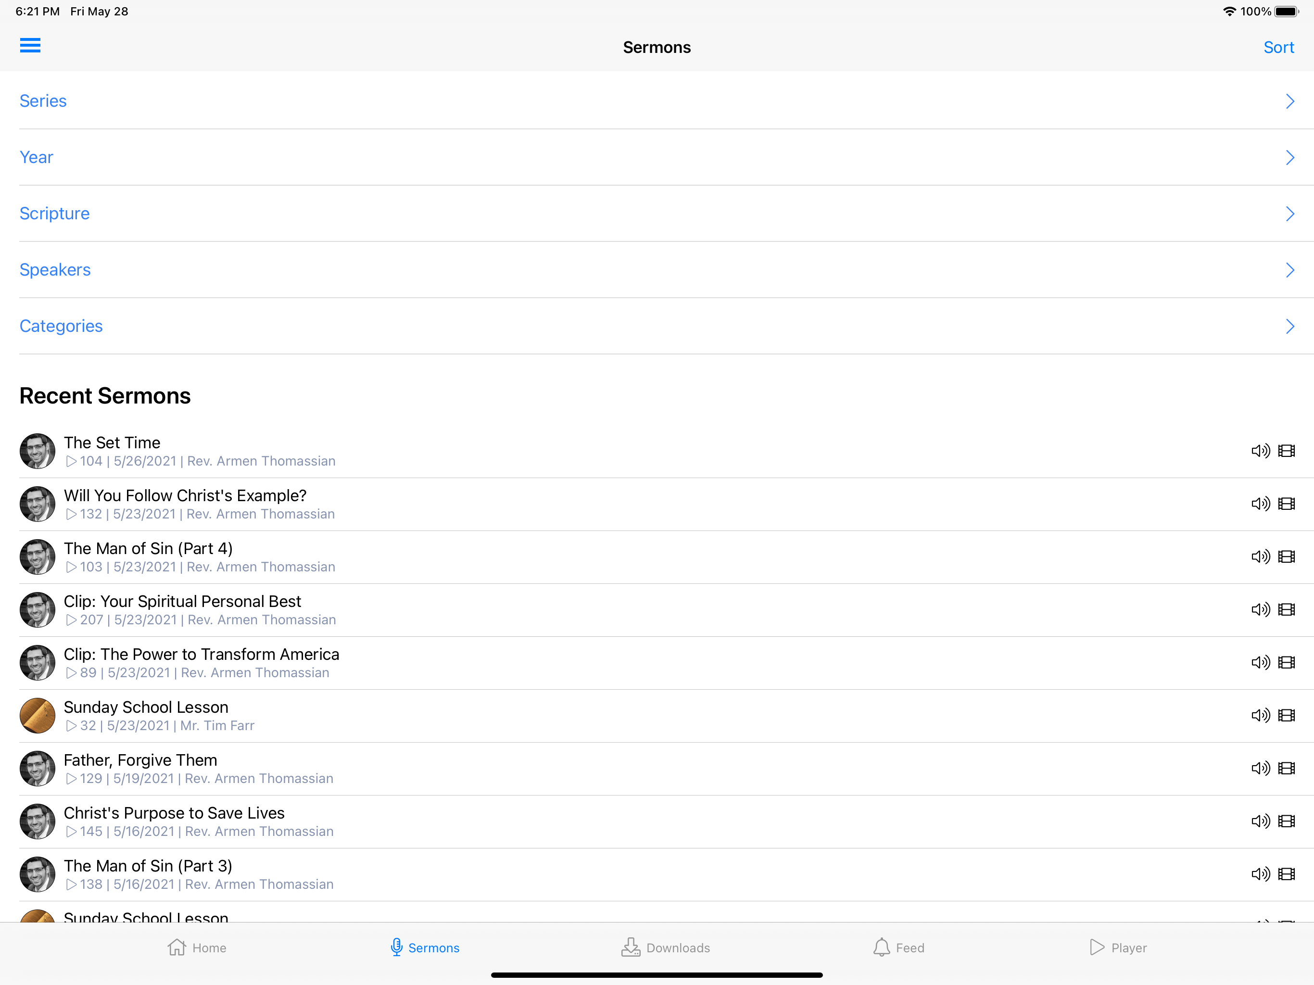Tap video icon for The Man of Sin (Part 3)
Image resolution: width=1314 pixels, height=985 pixels.
click(1287, 874)
